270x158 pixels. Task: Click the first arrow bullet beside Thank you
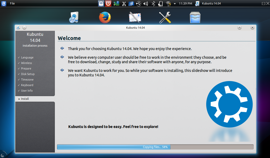point(62,48)
